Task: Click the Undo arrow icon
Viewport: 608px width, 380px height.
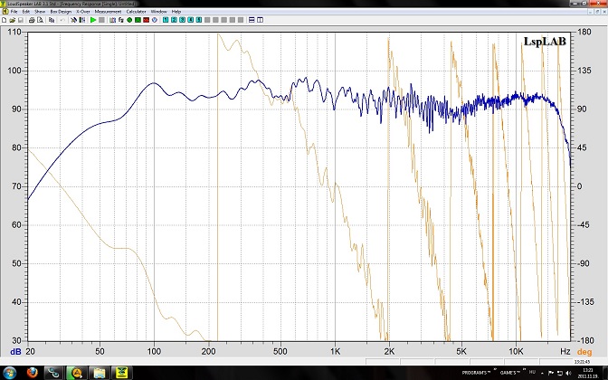Action: pyautogui.click(x=62, y=20)
